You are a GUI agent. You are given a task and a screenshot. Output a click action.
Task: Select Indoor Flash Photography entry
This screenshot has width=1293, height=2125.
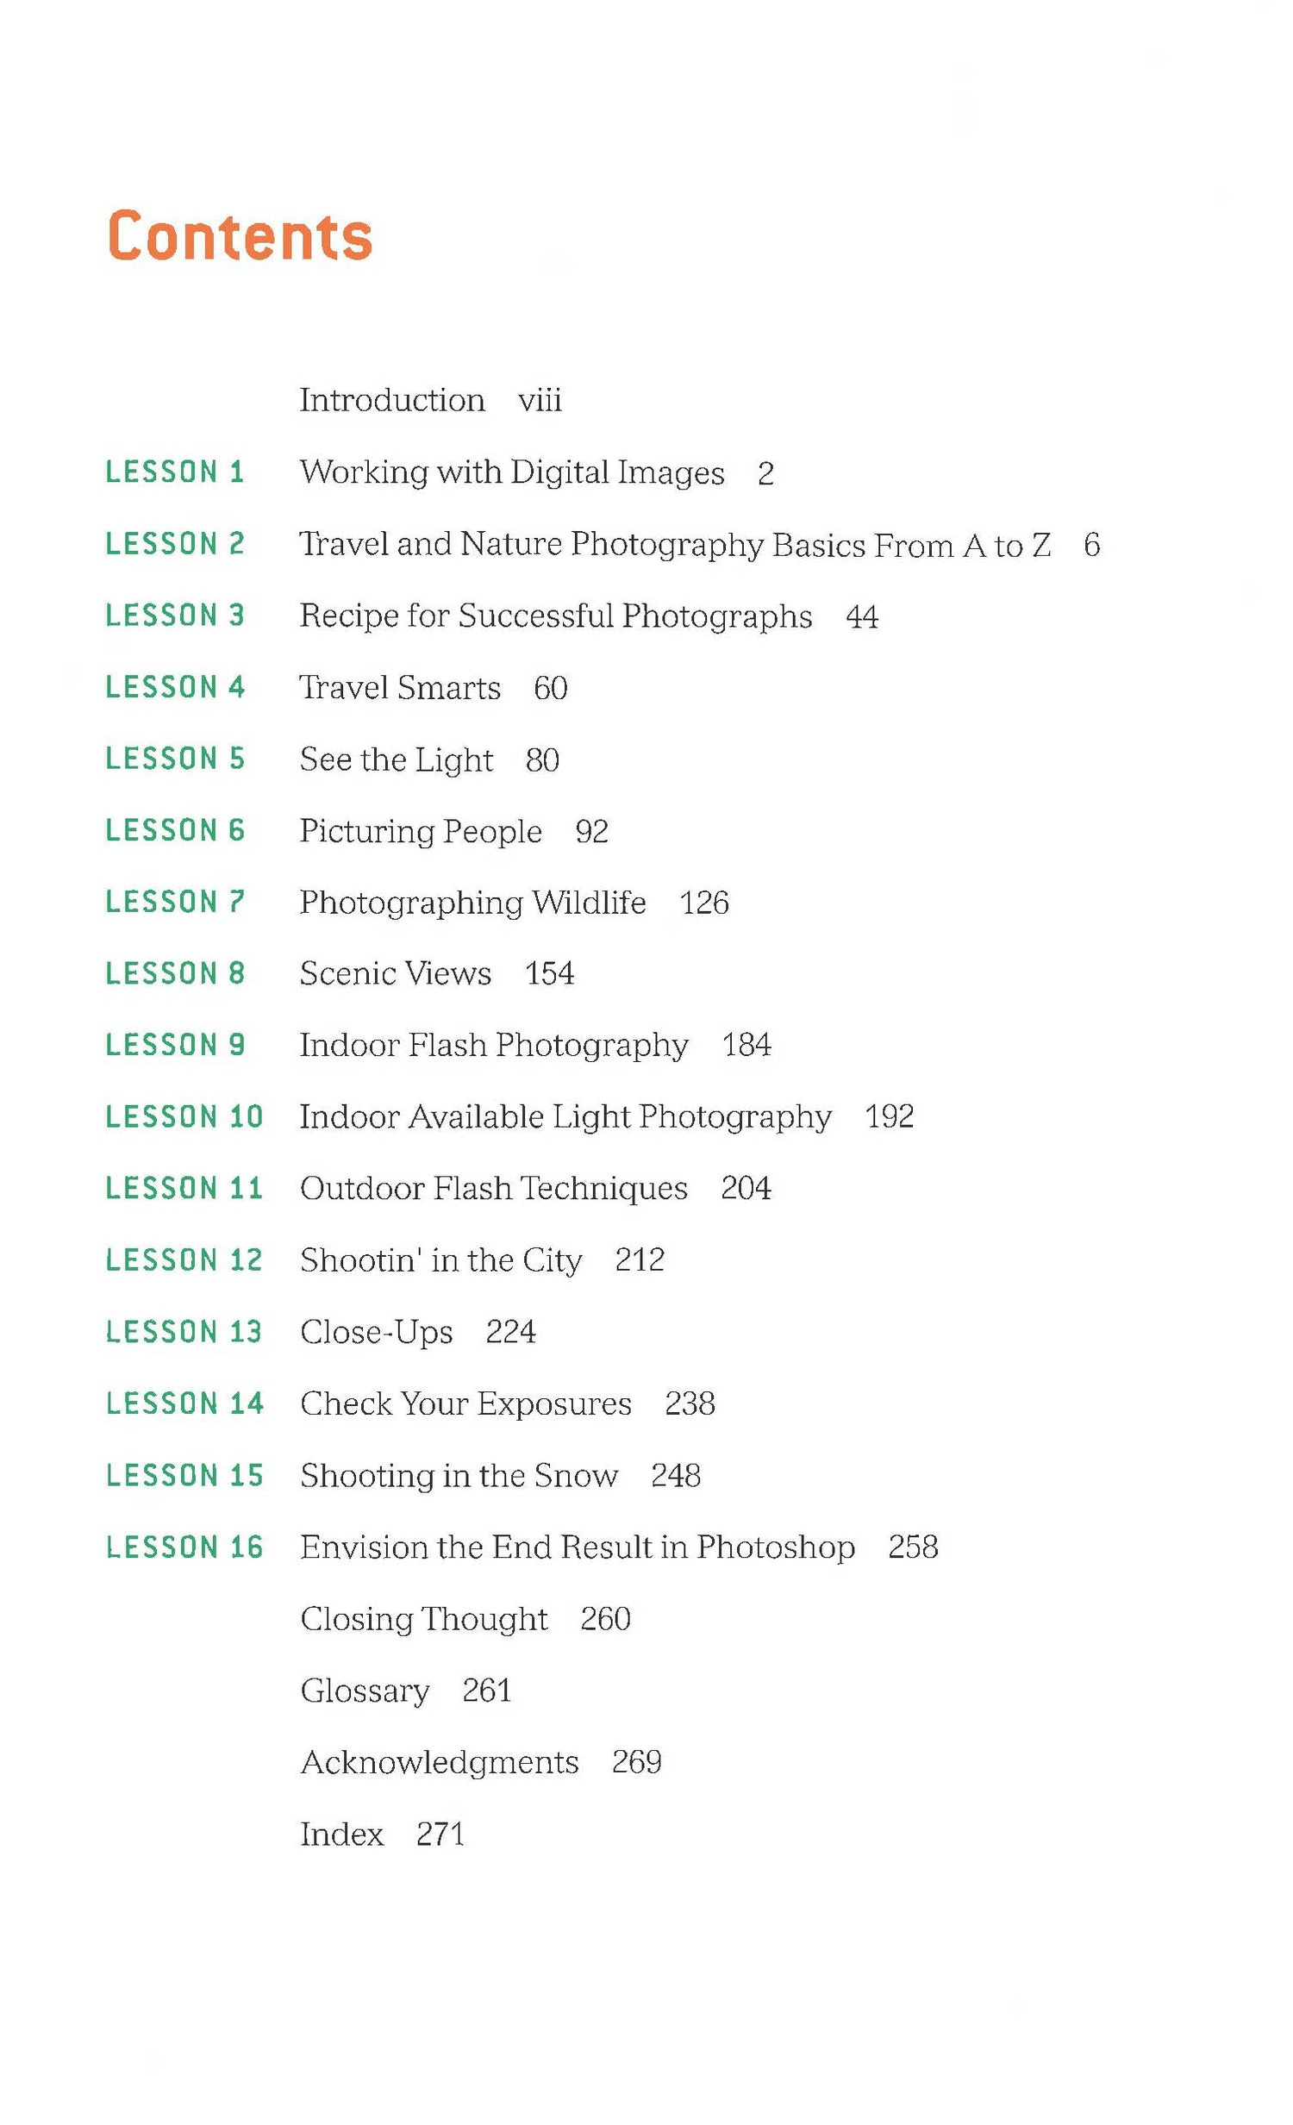coord(493,1045)
